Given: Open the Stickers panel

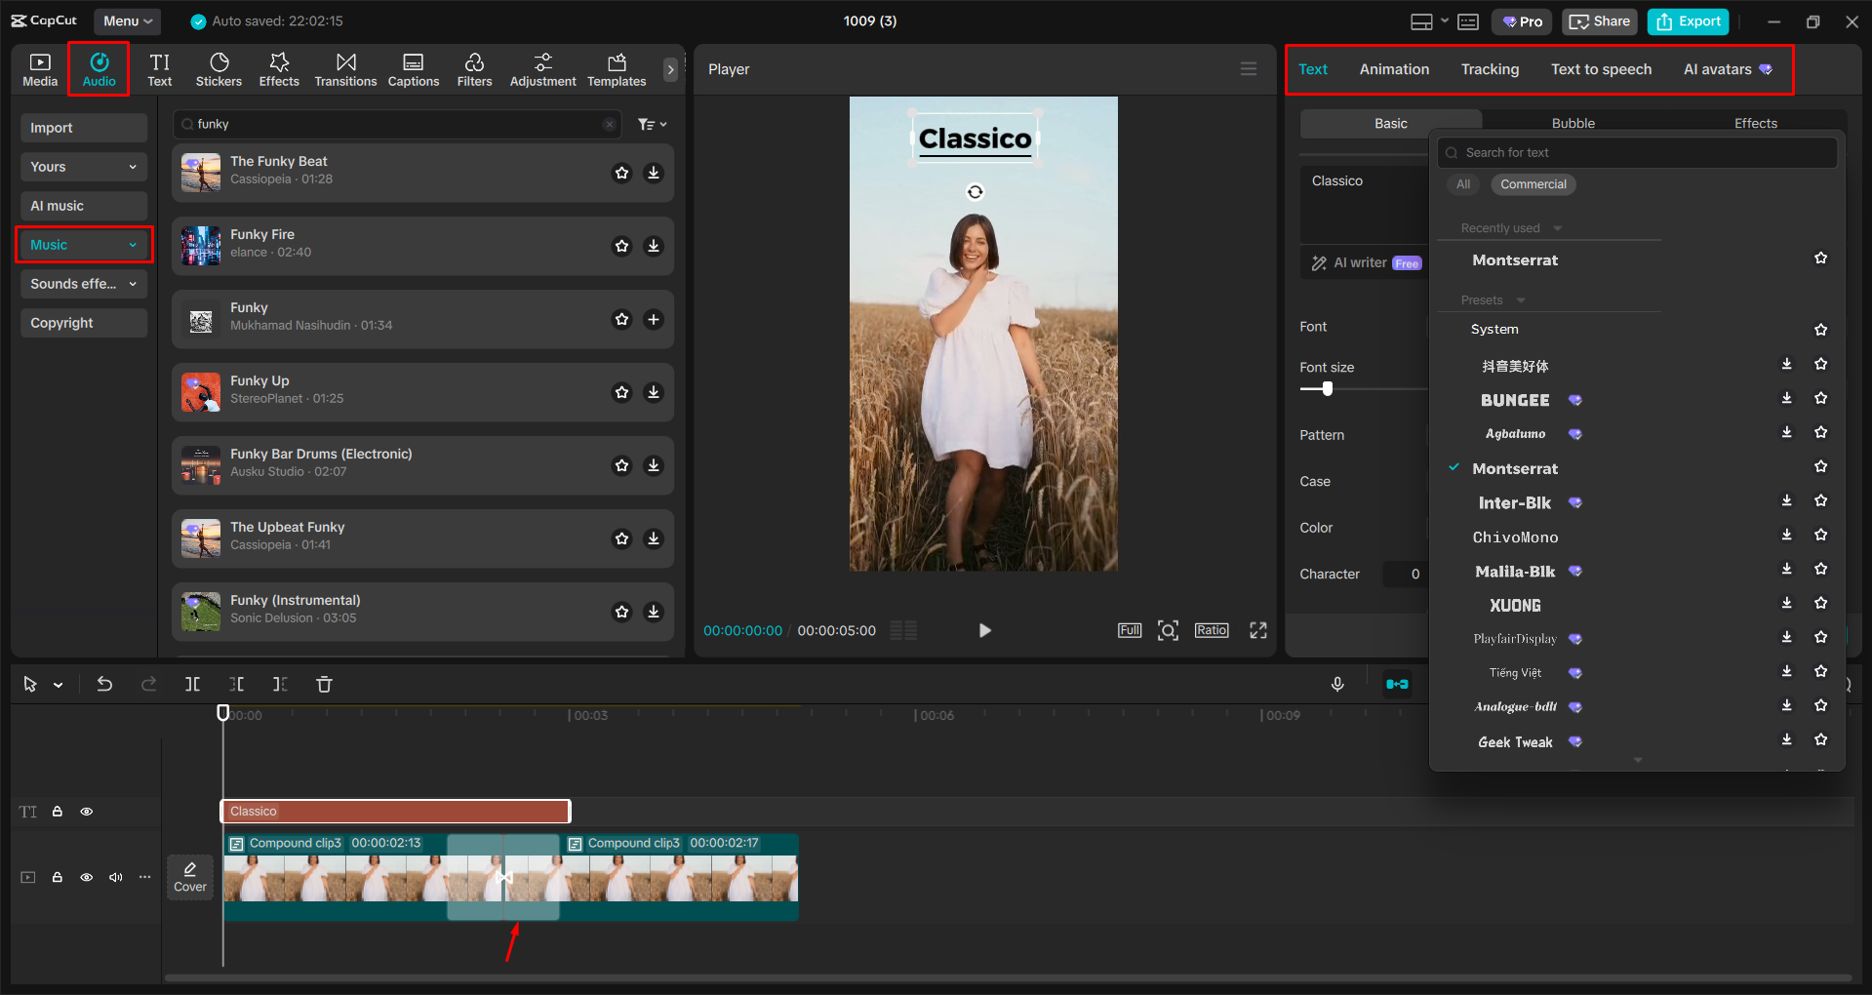Looking at the screenshot, I should [219, 68].
